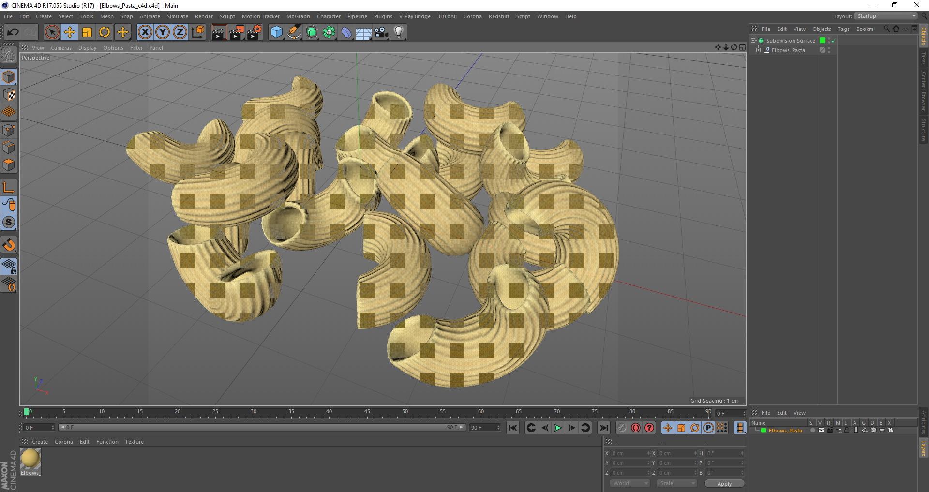Toggle snapping with magnet icon

pyautogui.click(x=9, y=244)
